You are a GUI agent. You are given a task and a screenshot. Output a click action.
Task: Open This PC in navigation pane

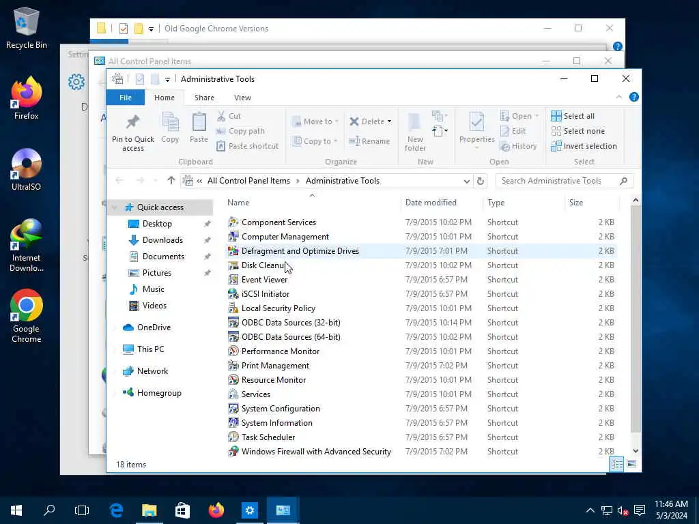tap(149, 349)
